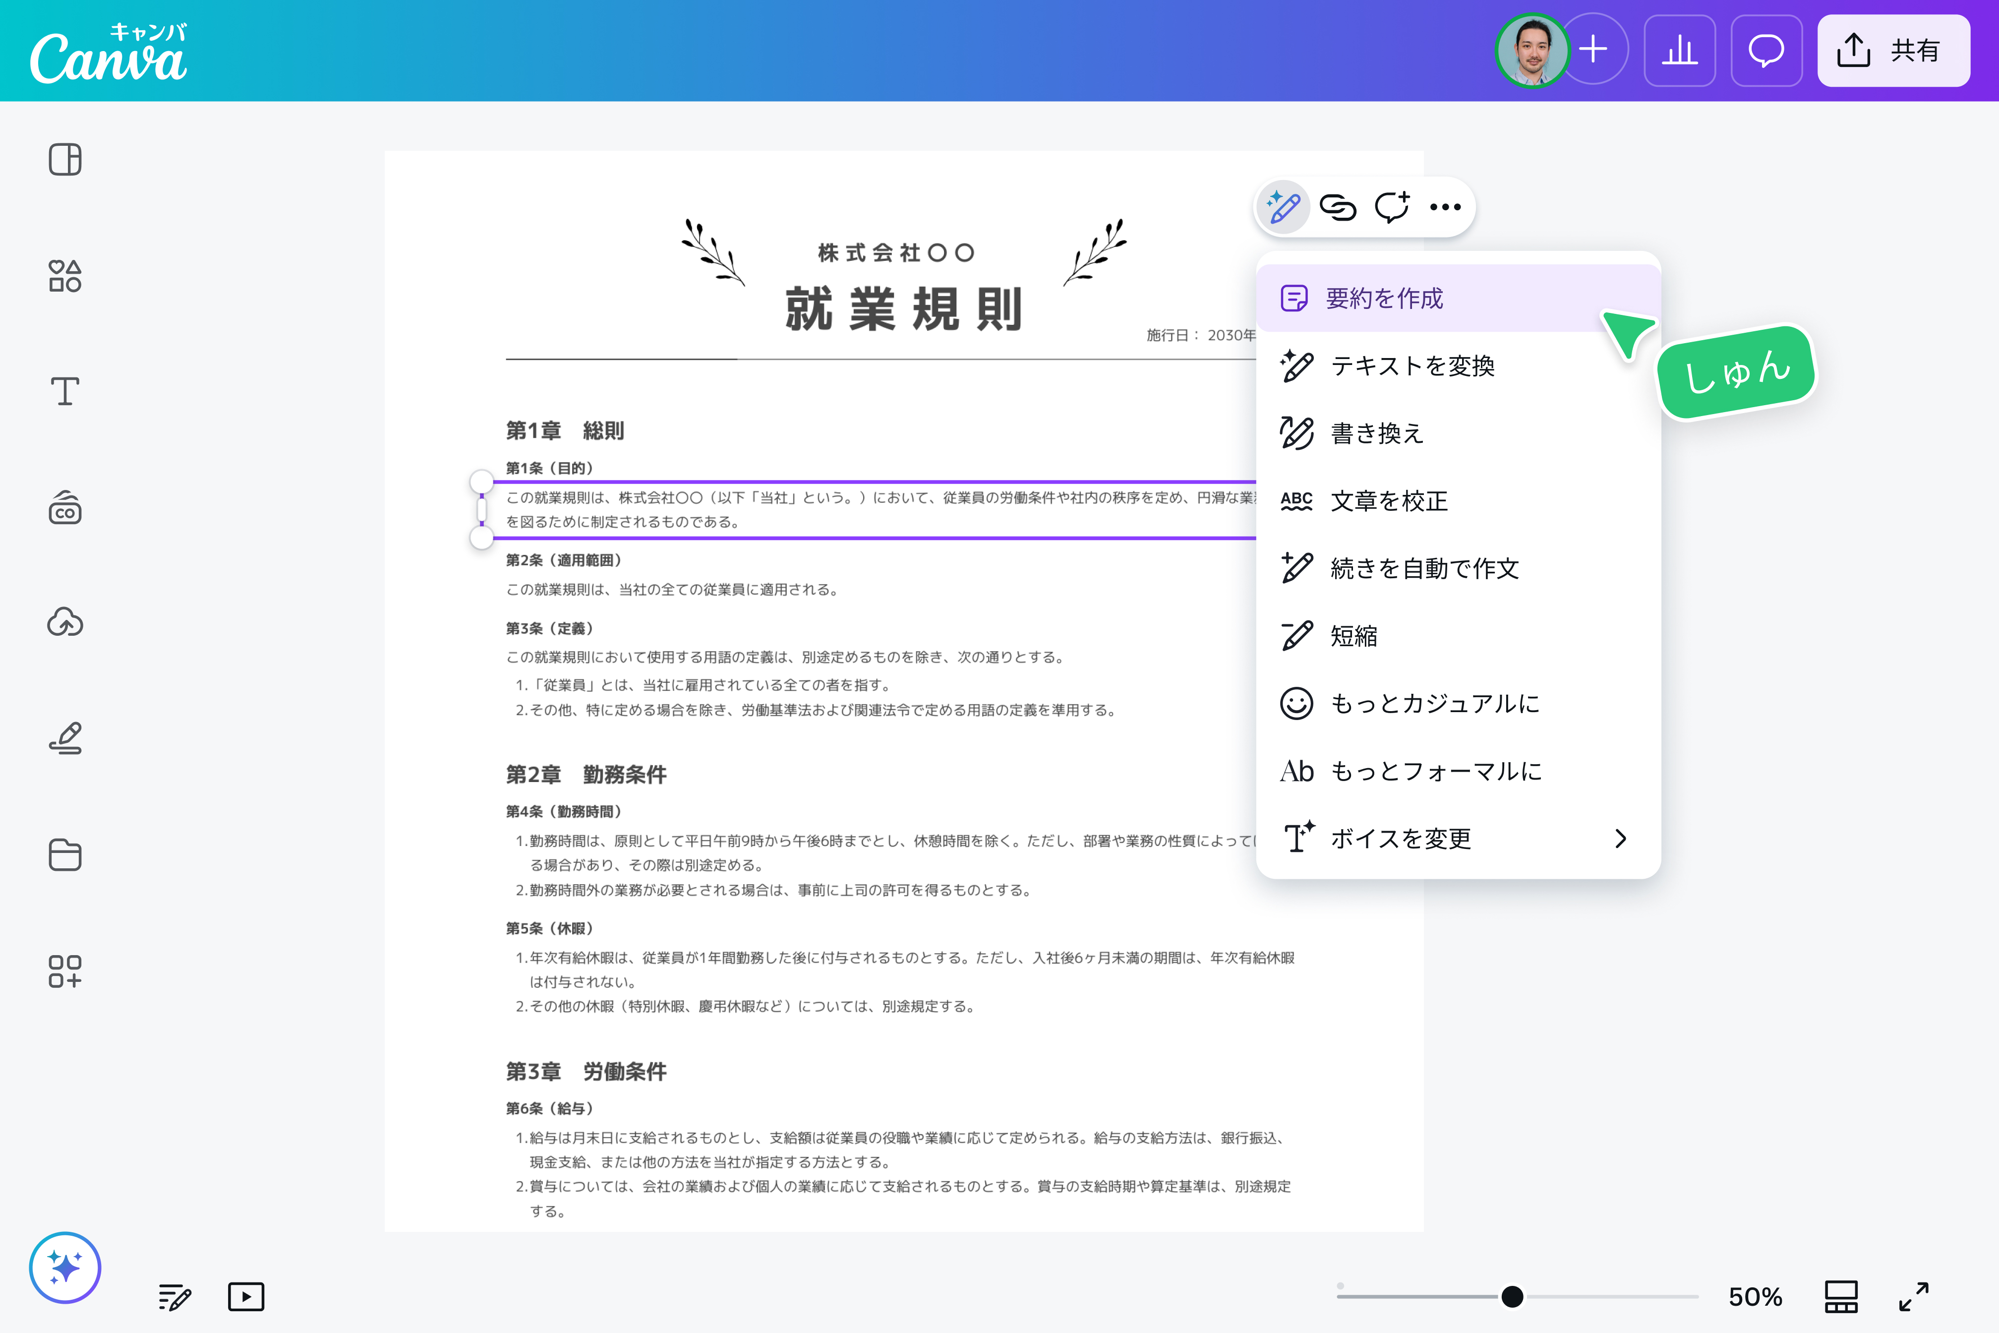
Task: Open the Draw pen icon in sidebar
Action: tap(65, 738)
